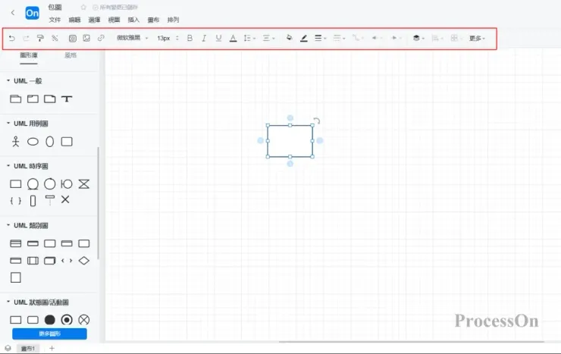
Task: Open the 文件 menu
Action: point(55,20)
